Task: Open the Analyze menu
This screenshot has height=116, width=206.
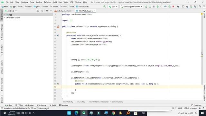Action: (x=39, y=2)
